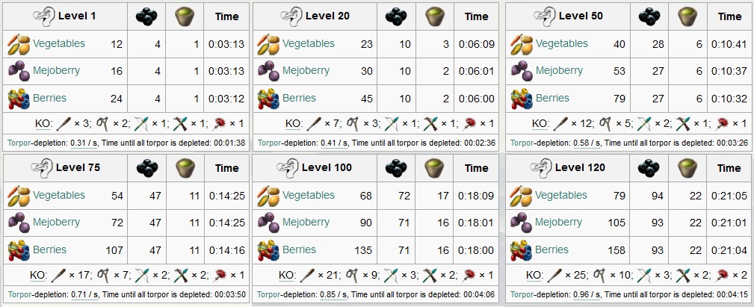Click the Narcotic bowl icon in Level 50 table
The width and height of the screenshot is (754, 307).
(687, 17)
